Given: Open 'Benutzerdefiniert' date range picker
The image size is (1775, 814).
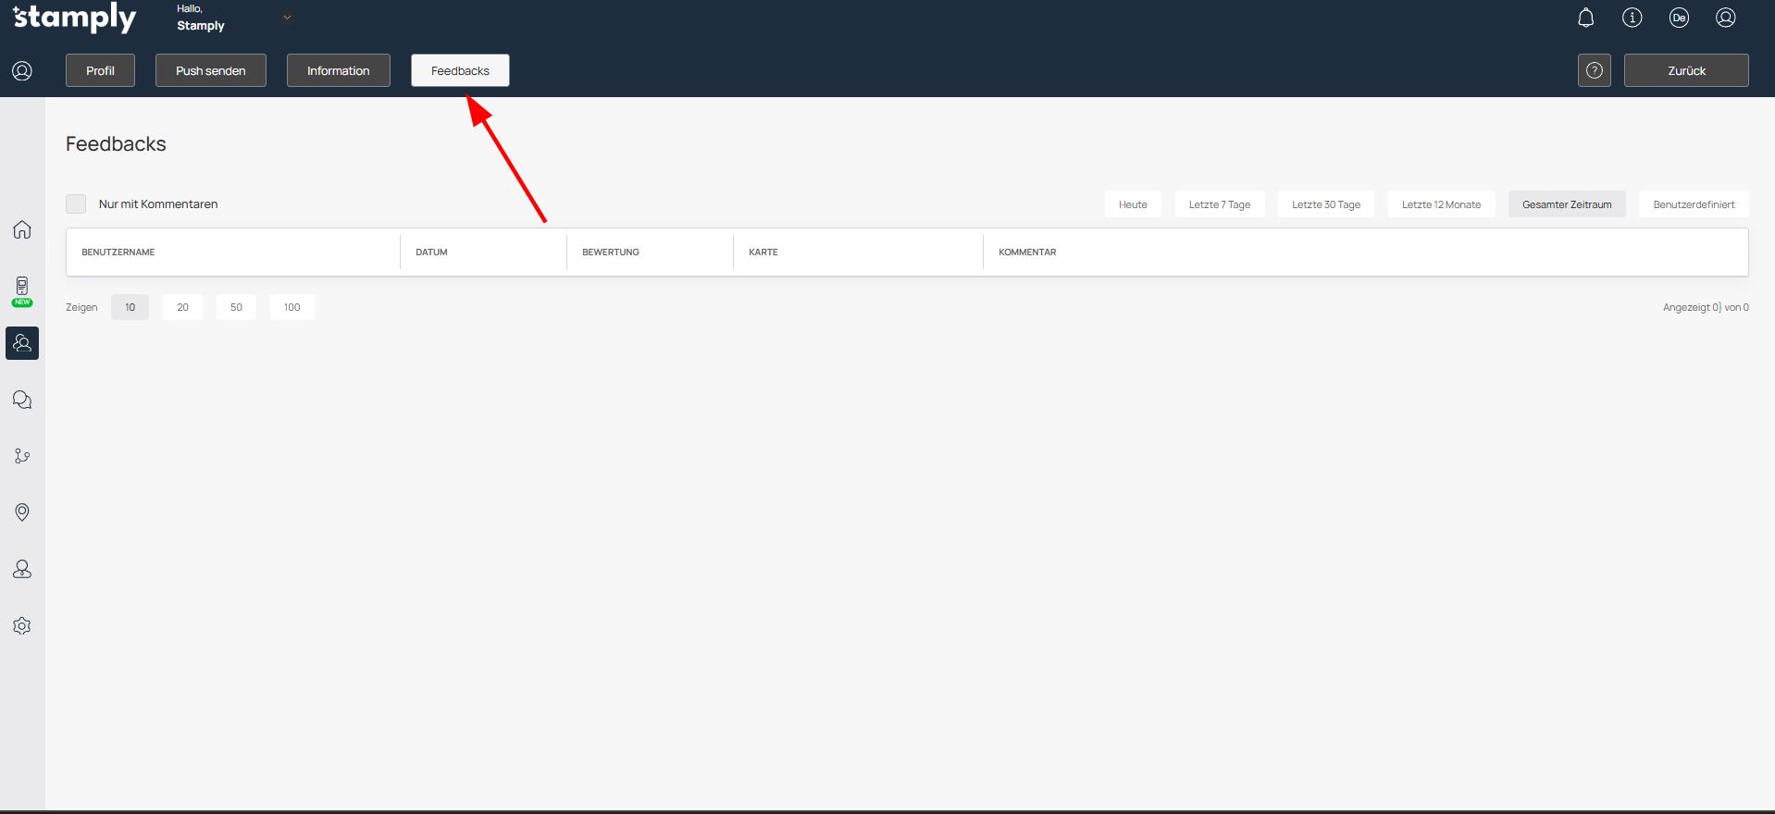Looking at the screenshot, I should pyautogui.click(x=1693, y=204).
